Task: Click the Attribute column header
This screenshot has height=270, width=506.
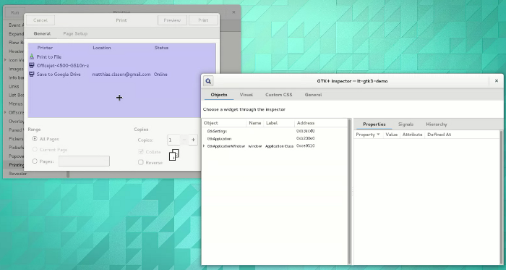Action: 413,135
